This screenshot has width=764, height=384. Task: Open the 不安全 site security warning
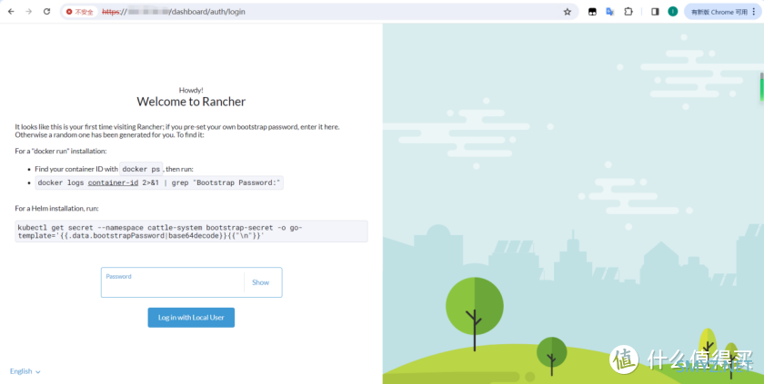[80, 12]
